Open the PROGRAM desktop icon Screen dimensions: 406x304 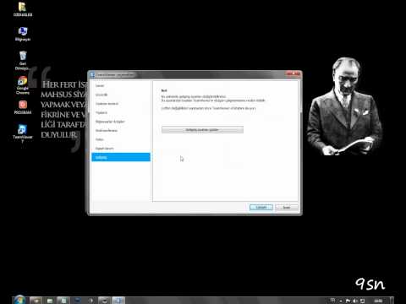pos(23,107)
